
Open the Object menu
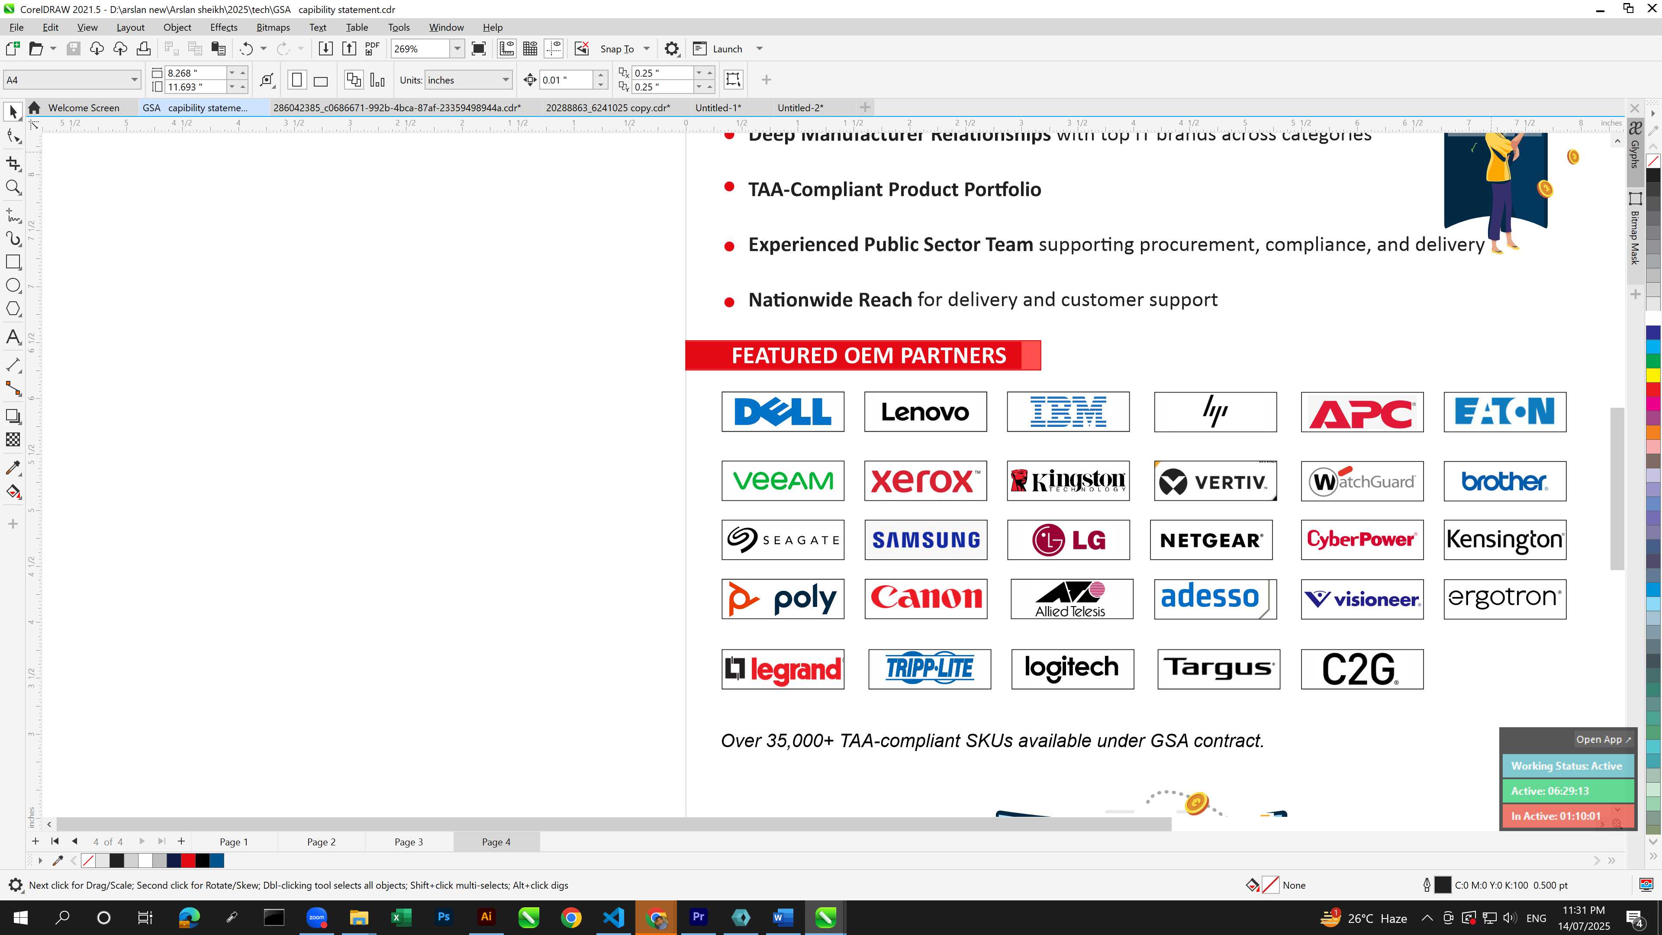pos(177,27)
